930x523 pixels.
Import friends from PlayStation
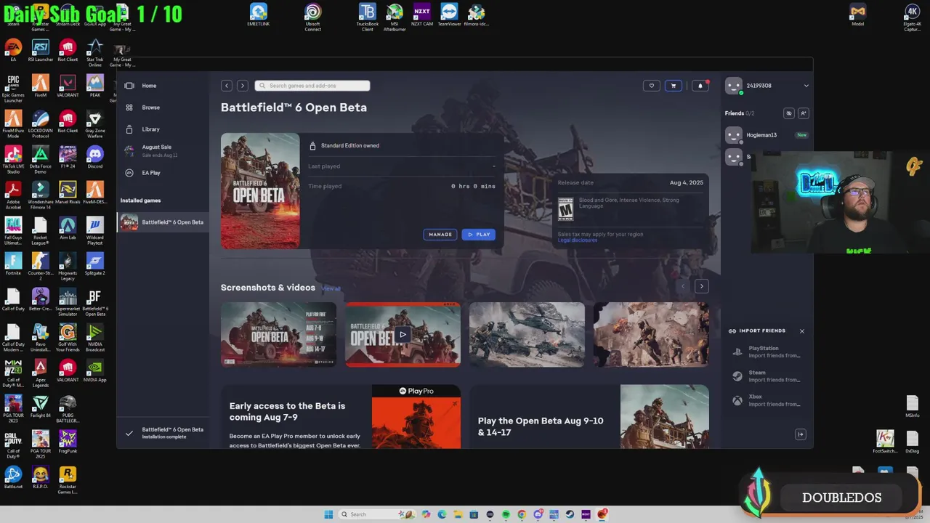(767, 352)
